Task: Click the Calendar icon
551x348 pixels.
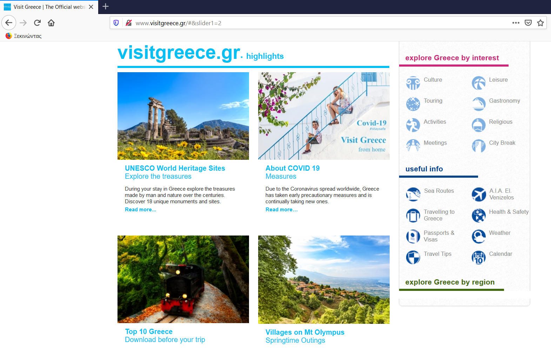Action: click(x=478, y=257)
